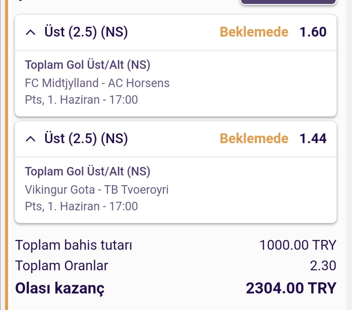The height and width of the screenshot is (310, 352).
Task: Click the Toplam Oranlar 2.30 value
Action: pyautogui.click(x=323, y=266)
